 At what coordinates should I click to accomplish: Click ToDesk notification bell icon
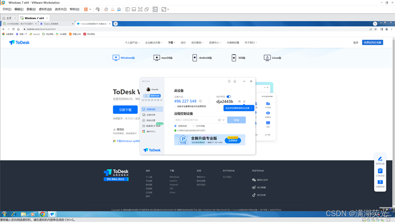point(235,81)
